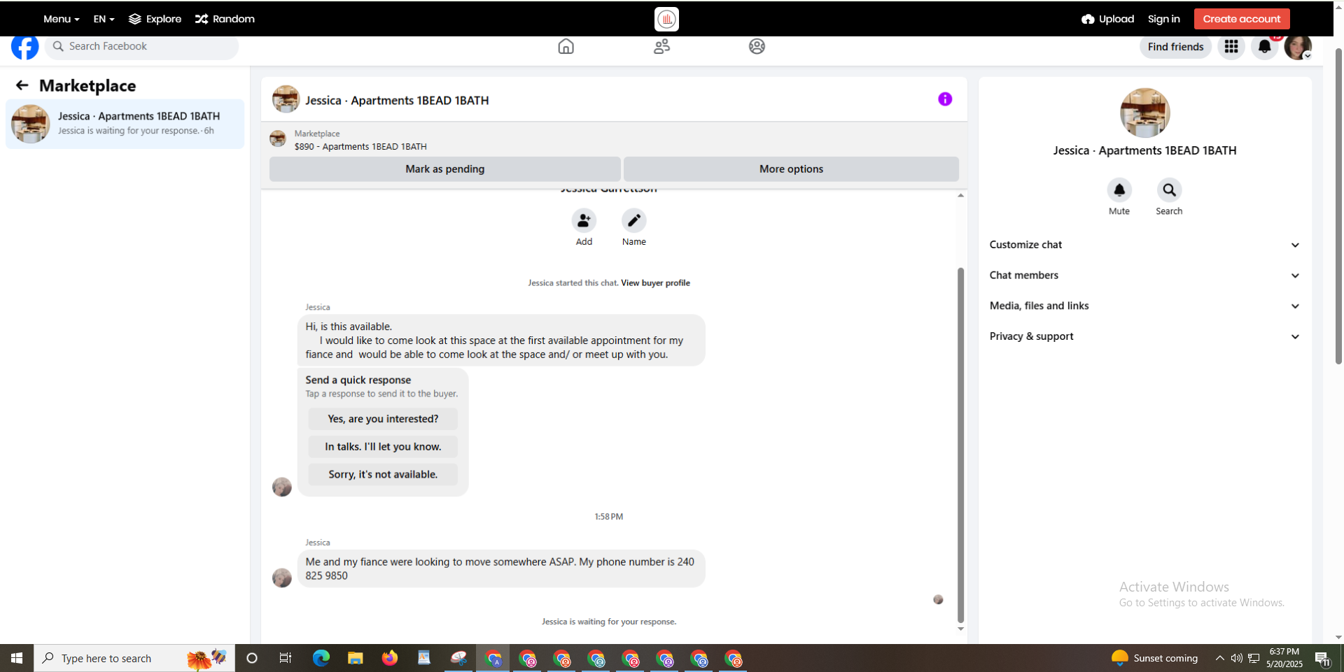Viewport: 1344px width, 672px height.
Task: Open the notifications bell
Action: point(1264,47)
